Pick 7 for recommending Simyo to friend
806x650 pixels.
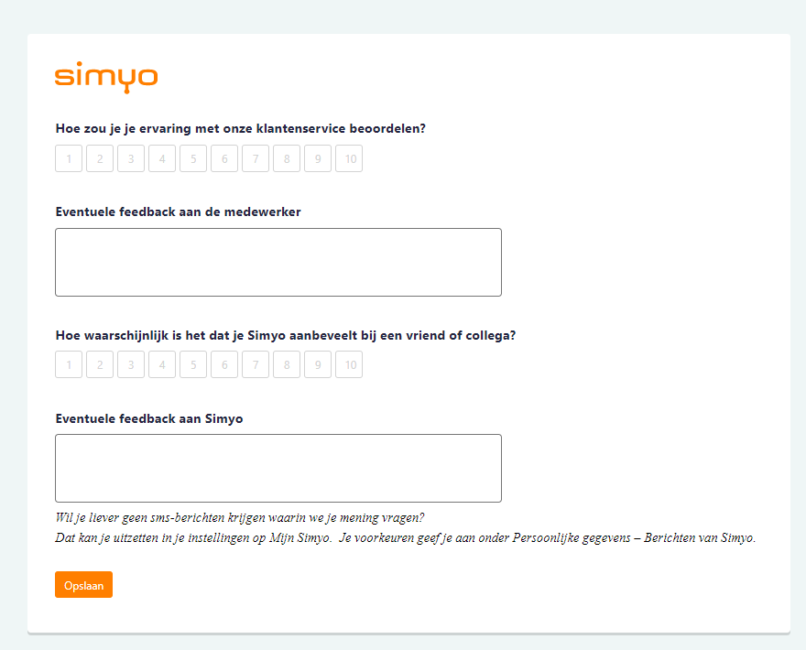pyautogui.click(x=256, y=364)
